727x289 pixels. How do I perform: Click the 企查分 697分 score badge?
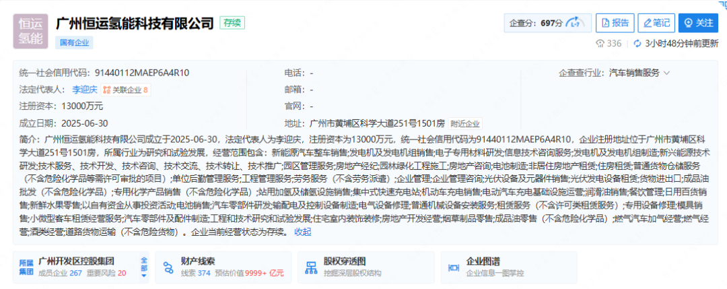(x=547, y=23)
